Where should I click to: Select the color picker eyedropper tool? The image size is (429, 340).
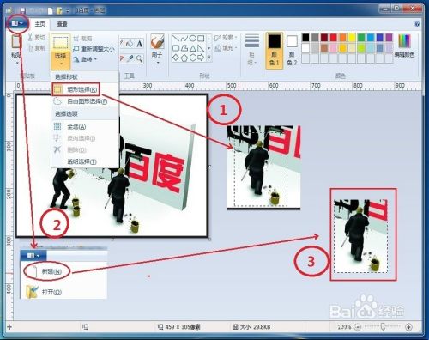pos(130,58)
